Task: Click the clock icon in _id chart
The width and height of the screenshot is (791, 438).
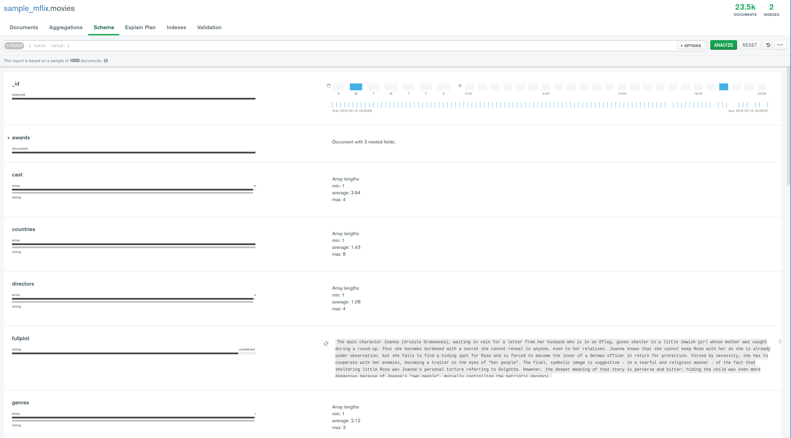Action: pyautogui.click(x=460, y=86)
